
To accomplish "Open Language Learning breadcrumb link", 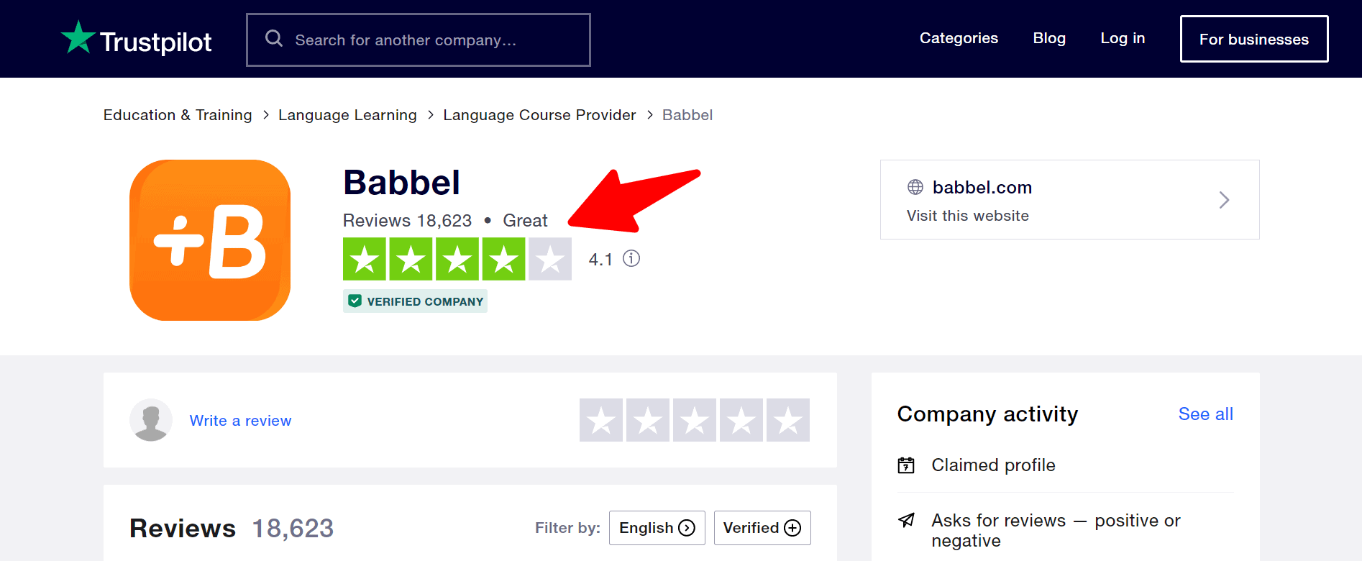I will 347,115.
